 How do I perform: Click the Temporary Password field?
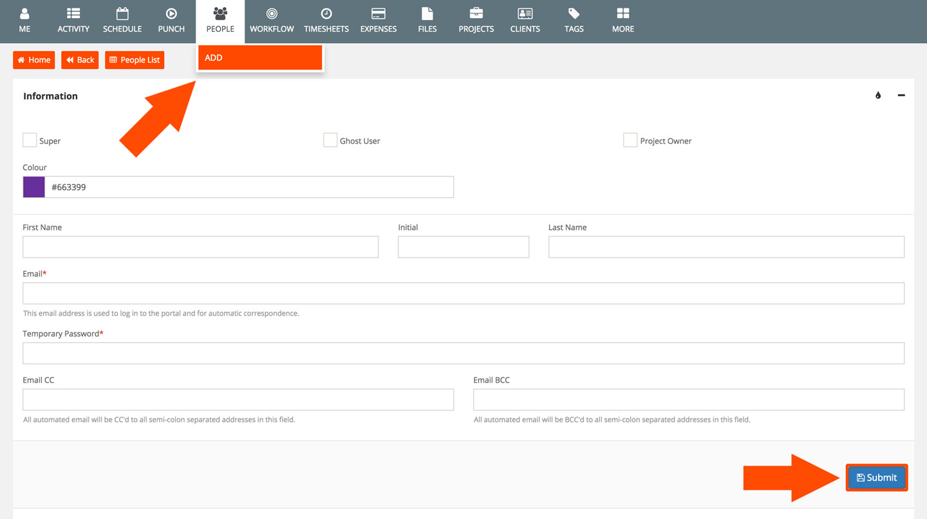click(464, 354)
